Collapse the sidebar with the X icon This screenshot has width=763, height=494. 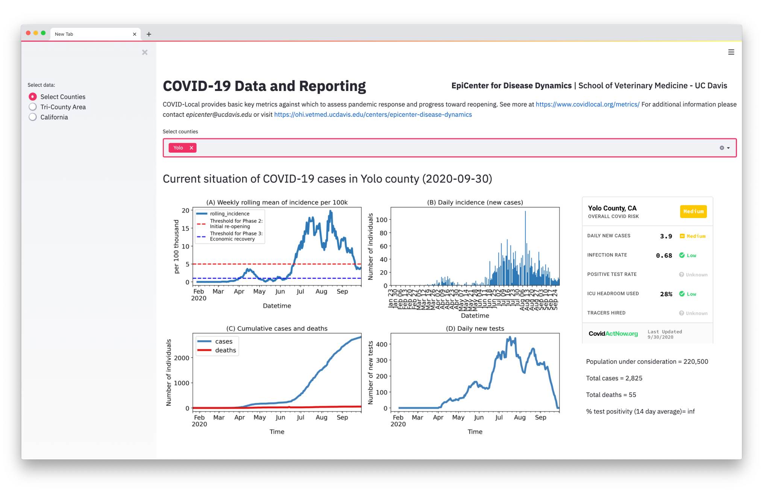145,52
